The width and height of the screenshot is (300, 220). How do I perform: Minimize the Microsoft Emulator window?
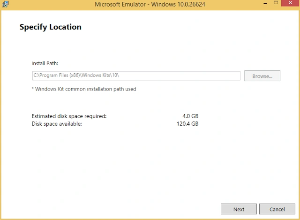[265, 3]
